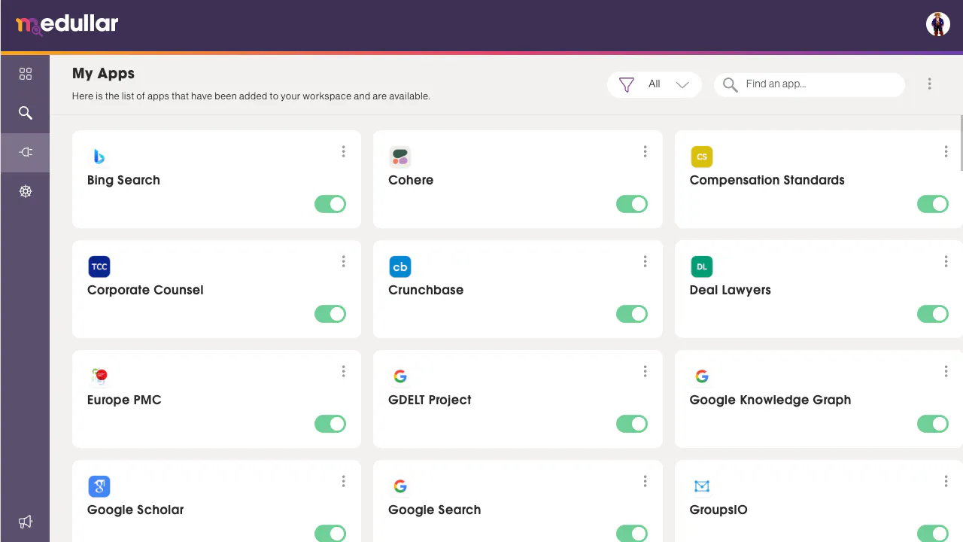Viewport: 963px width, 542px height.
Task: Disable the Europe PMC toggle
Action: [330, 424]
